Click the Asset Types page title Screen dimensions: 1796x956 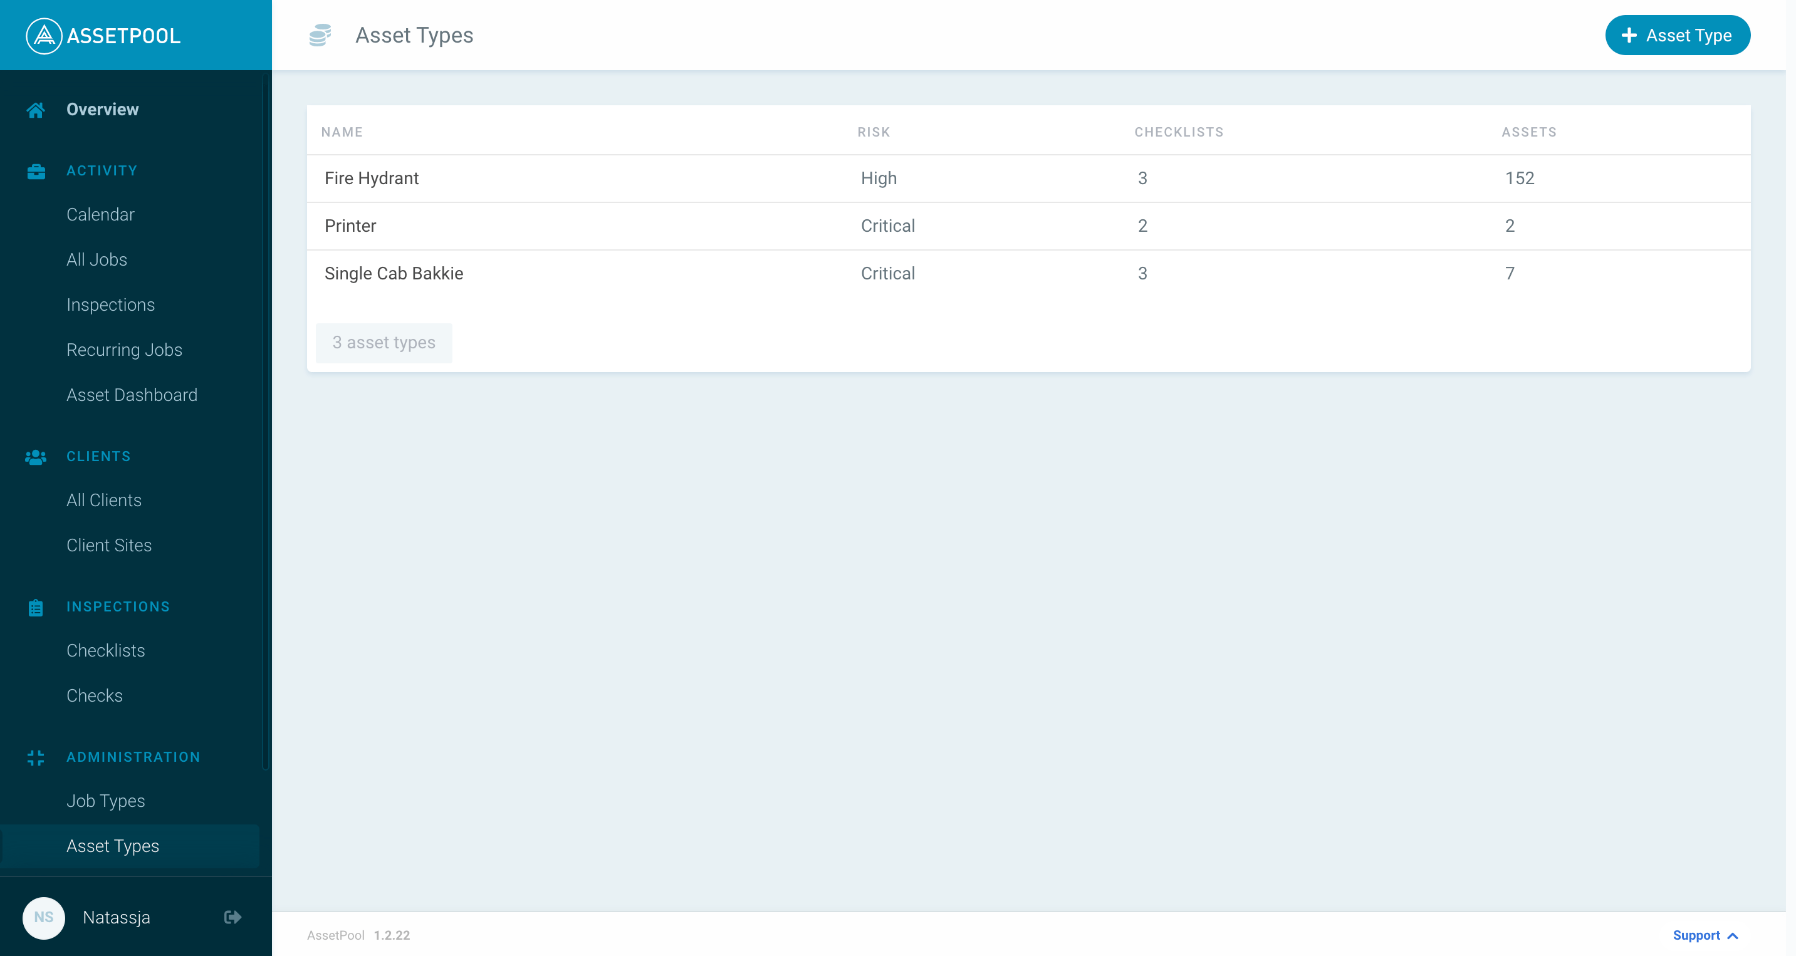pos(414,35)
